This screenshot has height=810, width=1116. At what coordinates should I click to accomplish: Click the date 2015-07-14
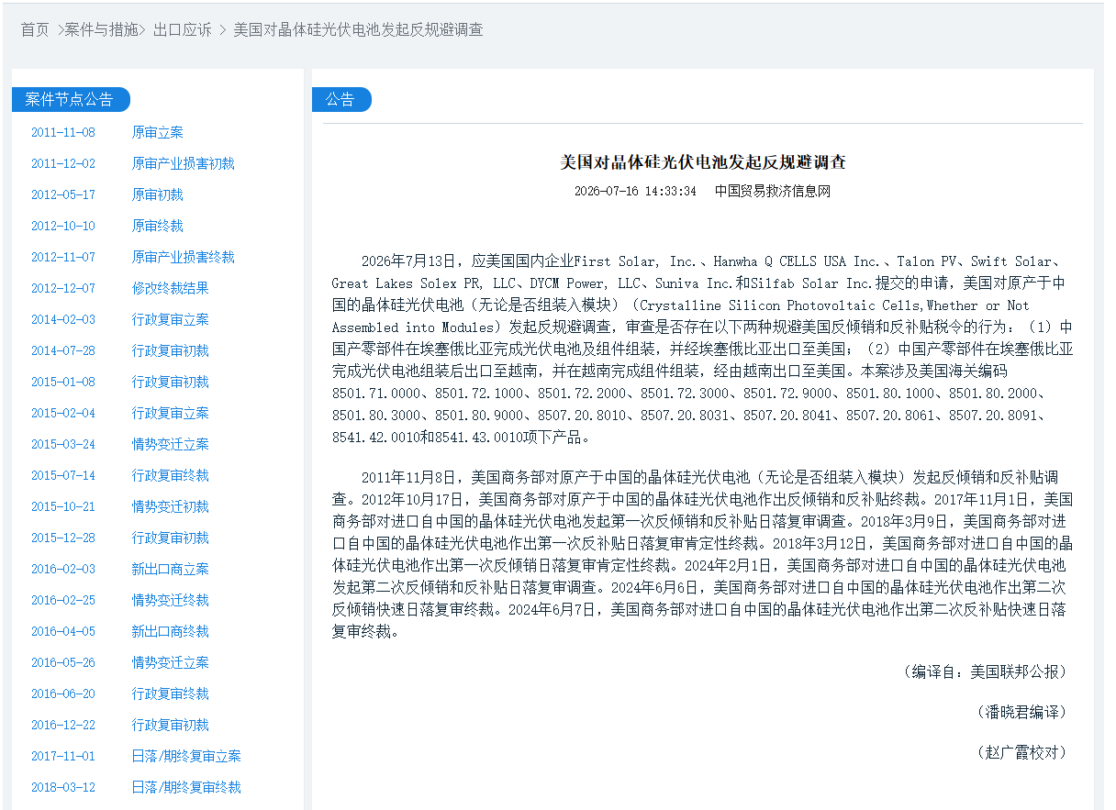click(x=63, y=475)
